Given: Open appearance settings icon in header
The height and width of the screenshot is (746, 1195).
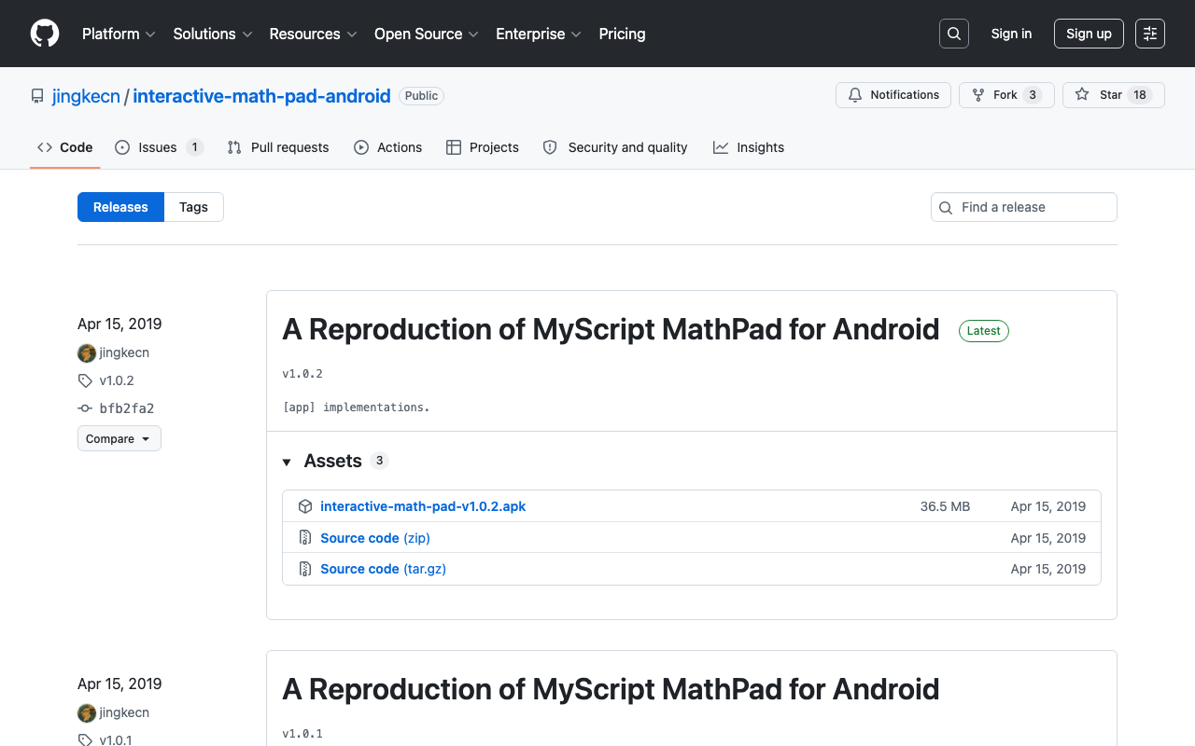Looking at the screenshot, I should pos(1150,34).
